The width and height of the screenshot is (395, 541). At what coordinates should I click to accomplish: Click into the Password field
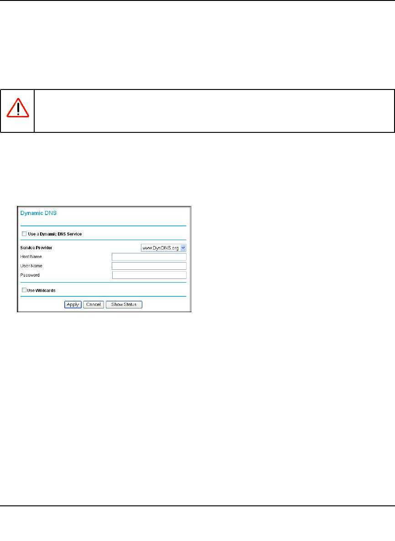click(x=149, y=275)
